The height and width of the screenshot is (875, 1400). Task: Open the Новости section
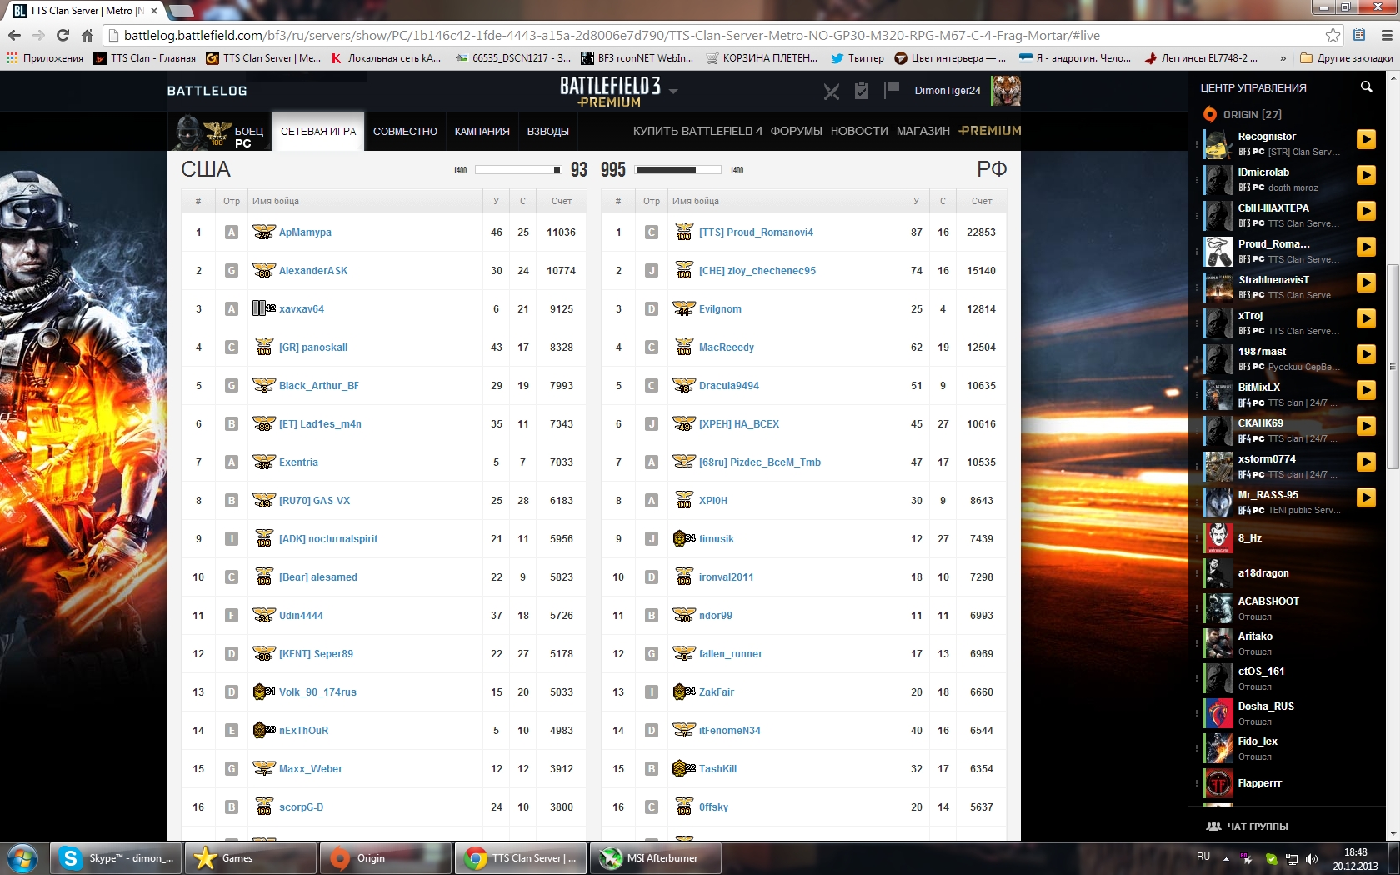859,131
